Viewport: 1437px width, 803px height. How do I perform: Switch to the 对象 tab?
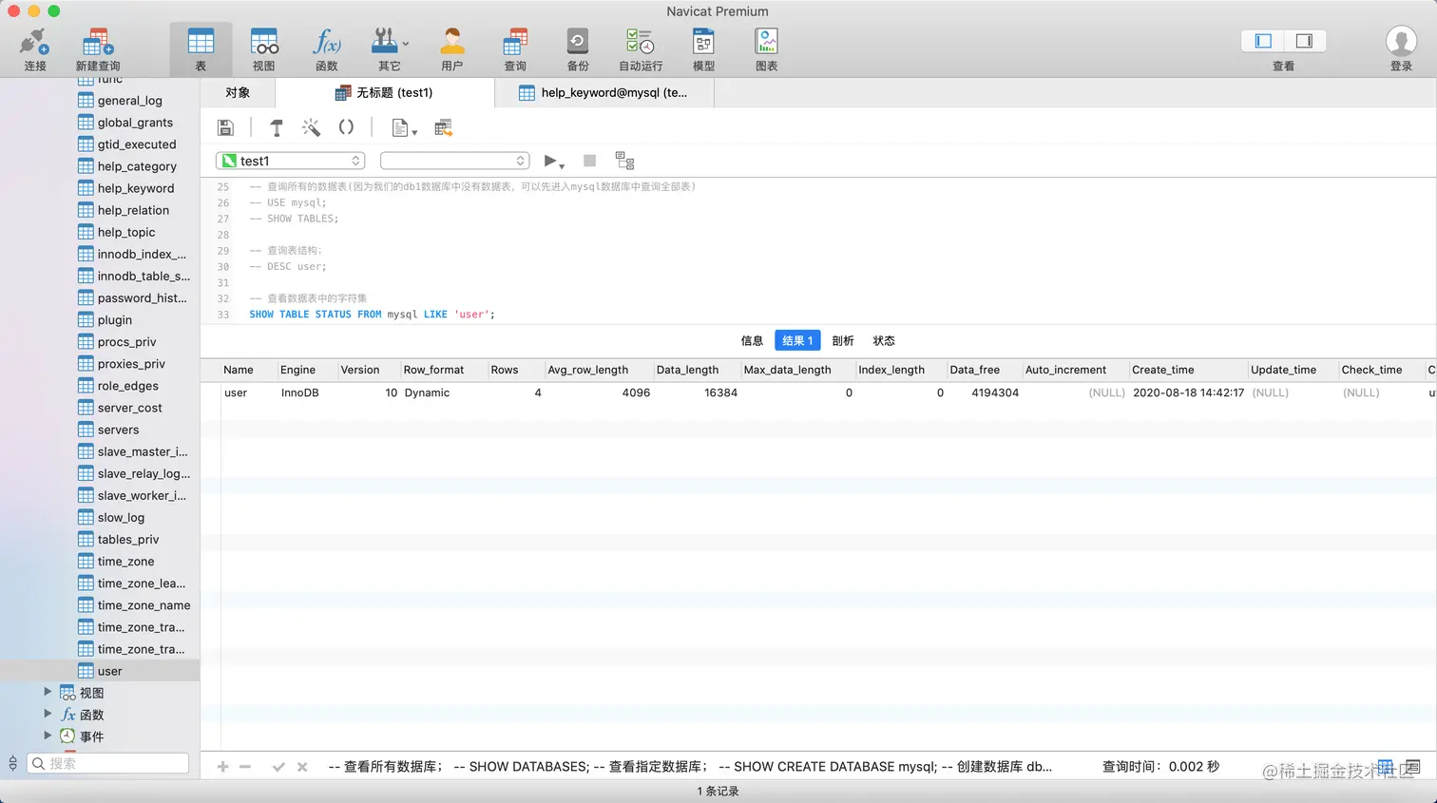pos(238,92)
